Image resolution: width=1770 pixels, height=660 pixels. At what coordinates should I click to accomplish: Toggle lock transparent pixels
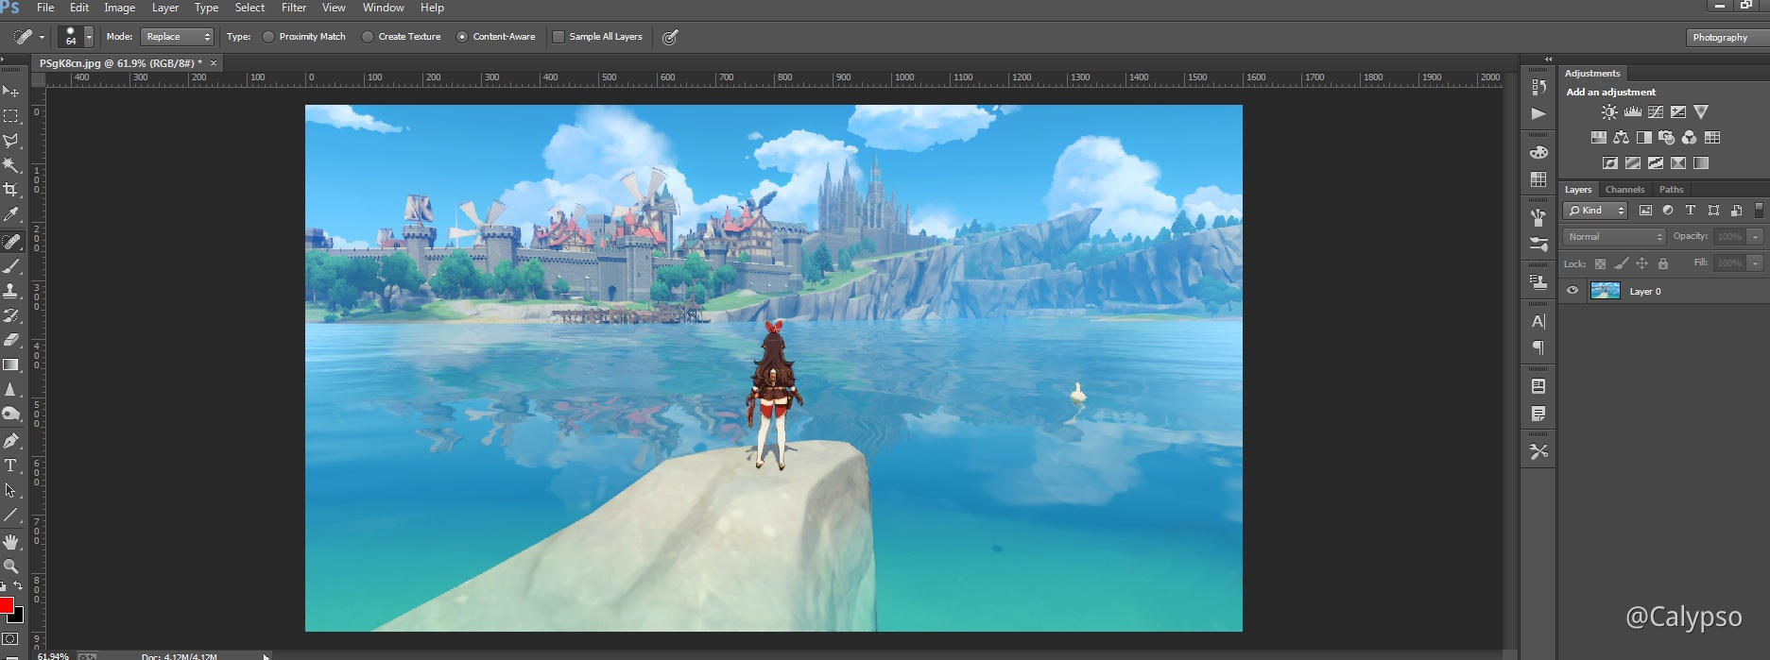(1600, 263)
